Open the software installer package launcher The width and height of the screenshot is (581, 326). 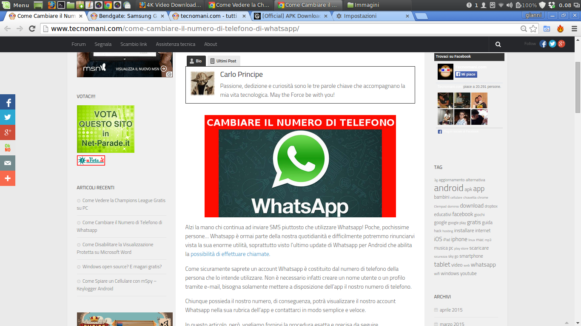(80, 5)
